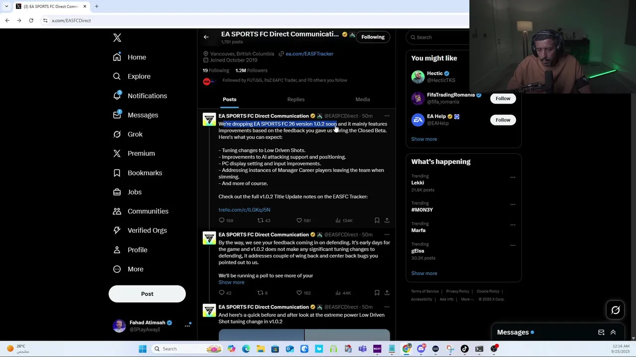
Task: Switch to the Media tab
Action: coord(363,100)
